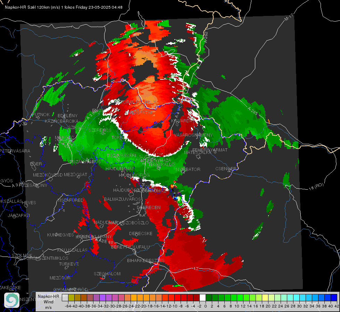Click the KUNHEGYES label
Image resolution: width=340 pixels, height=312 pixels.
pyautogui.click(x=60, y=235)
